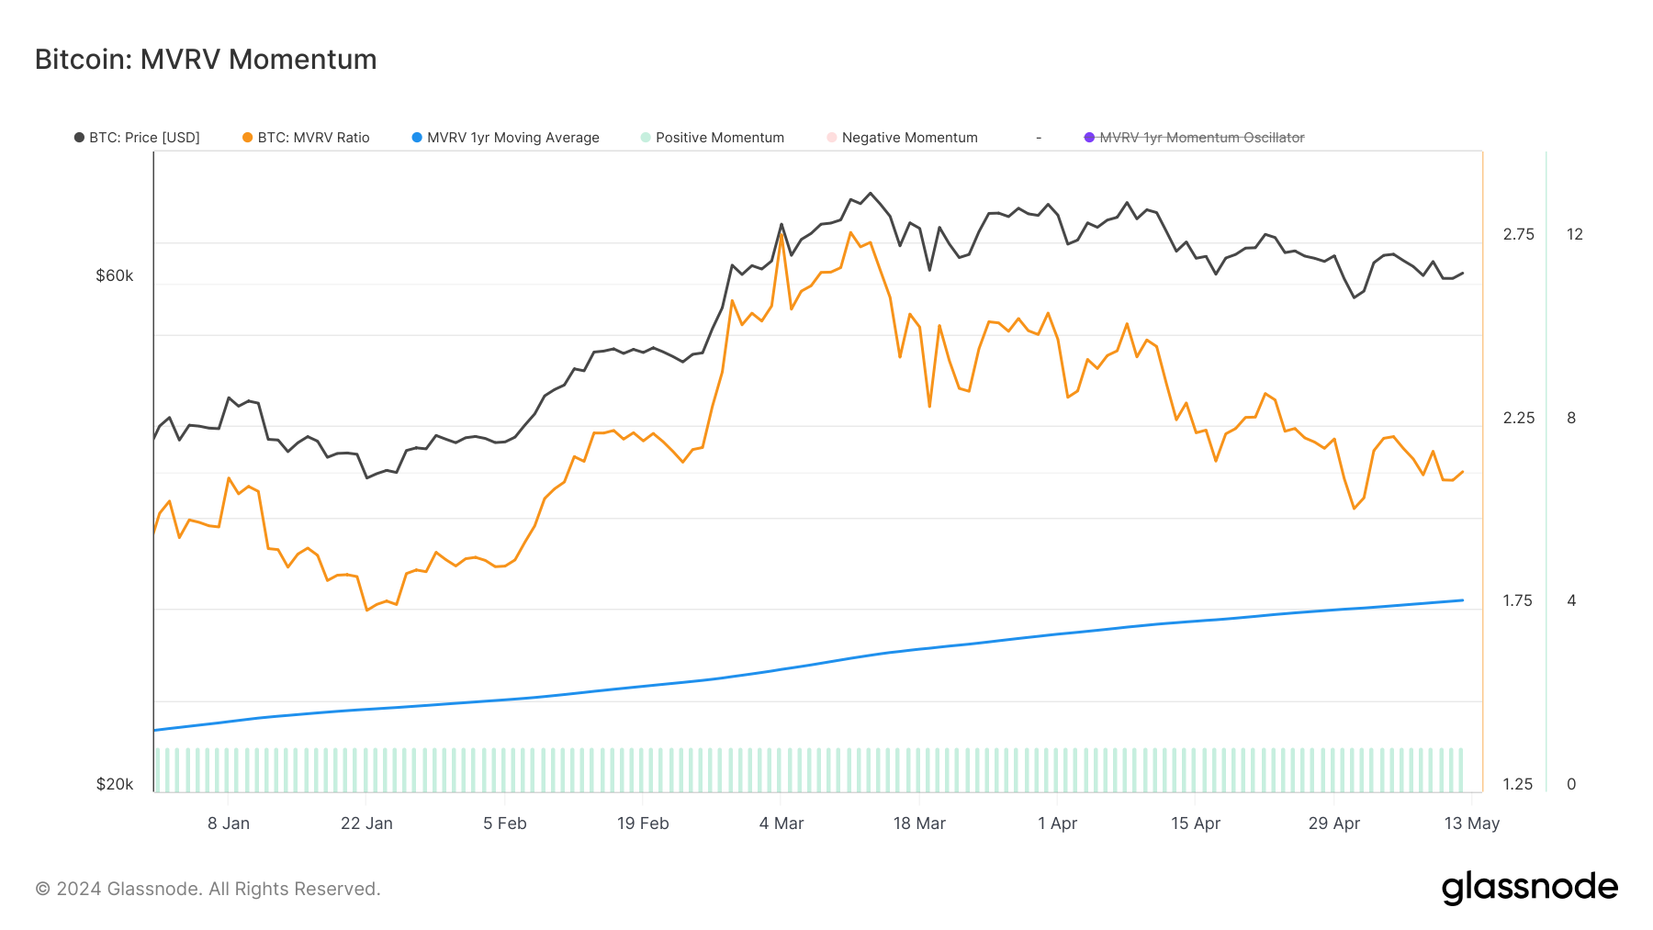
Task: Click the Glassnode copyright notice text
Action: coord(208,889)
